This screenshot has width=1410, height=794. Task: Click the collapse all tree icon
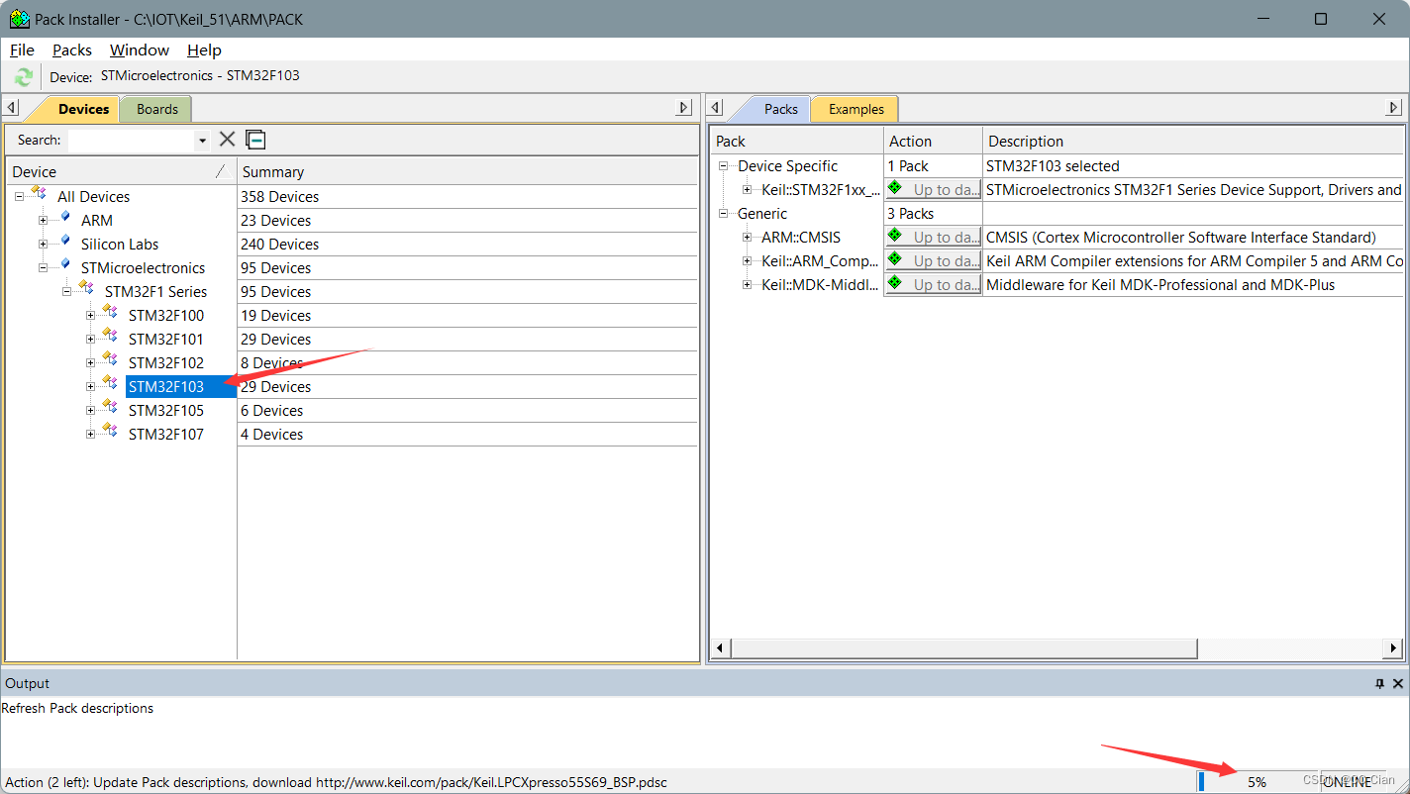(255, 140)
